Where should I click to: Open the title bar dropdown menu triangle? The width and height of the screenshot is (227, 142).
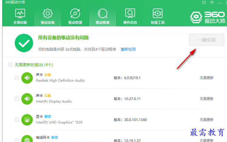coord(212,2)
